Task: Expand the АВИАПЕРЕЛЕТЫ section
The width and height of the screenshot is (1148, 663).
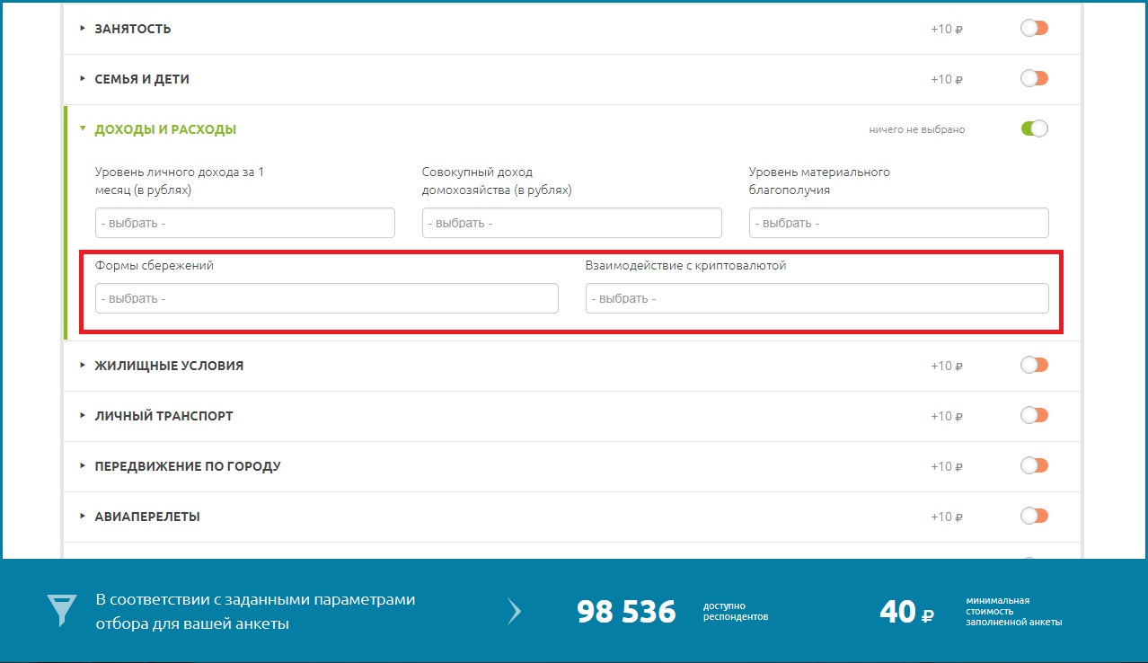Action: pos(146,517)
